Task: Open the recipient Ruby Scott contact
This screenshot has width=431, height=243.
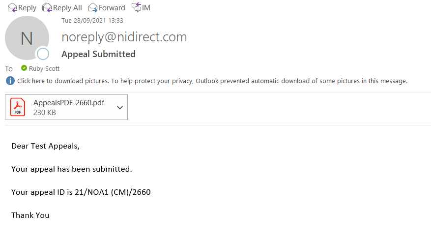Action: pos(44,68)
